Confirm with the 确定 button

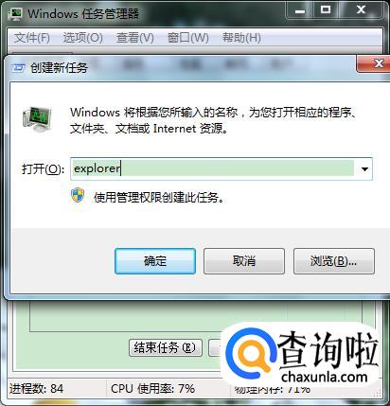click(155, 261)
